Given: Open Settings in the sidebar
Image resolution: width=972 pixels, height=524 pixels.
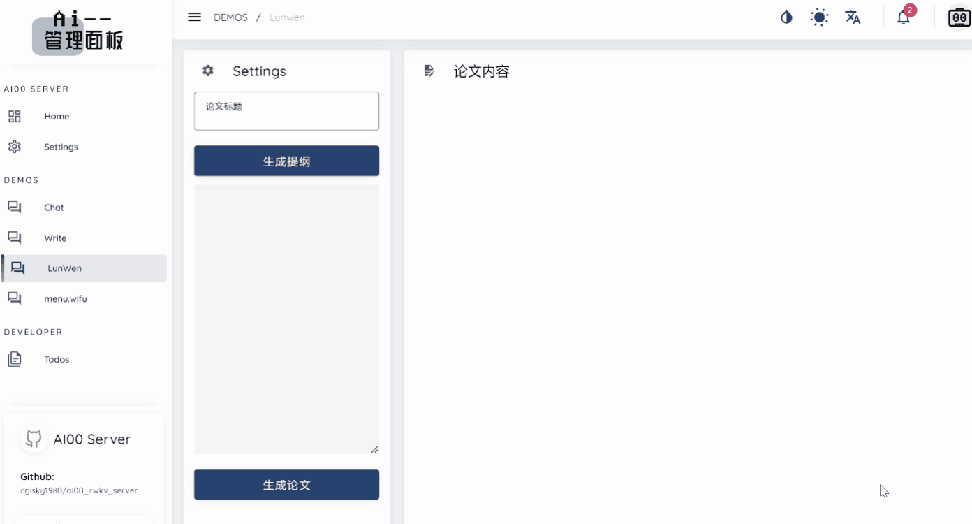Looking at the screenshot, I should click(61, 147).
